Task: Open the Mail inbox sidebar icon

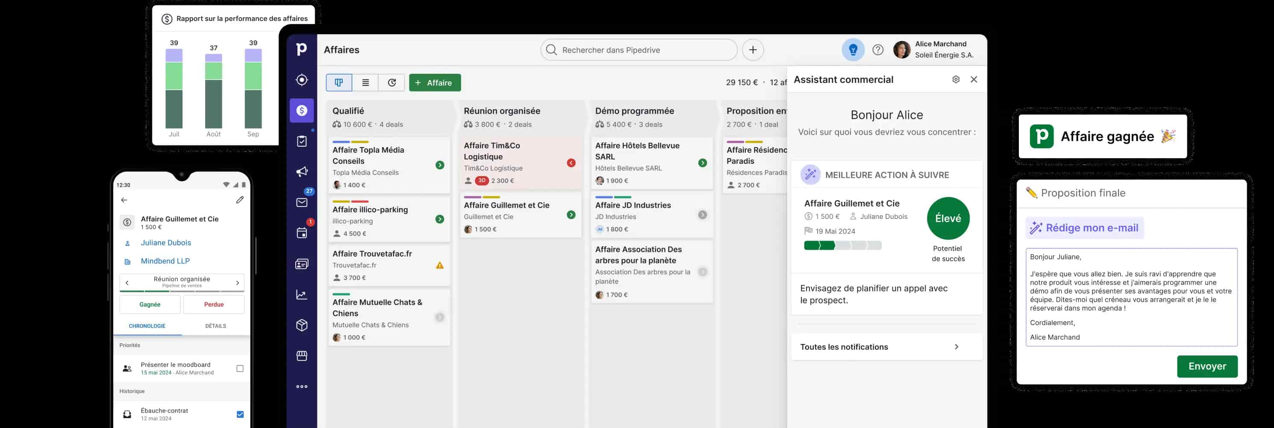Action: (x=302, y=202)
